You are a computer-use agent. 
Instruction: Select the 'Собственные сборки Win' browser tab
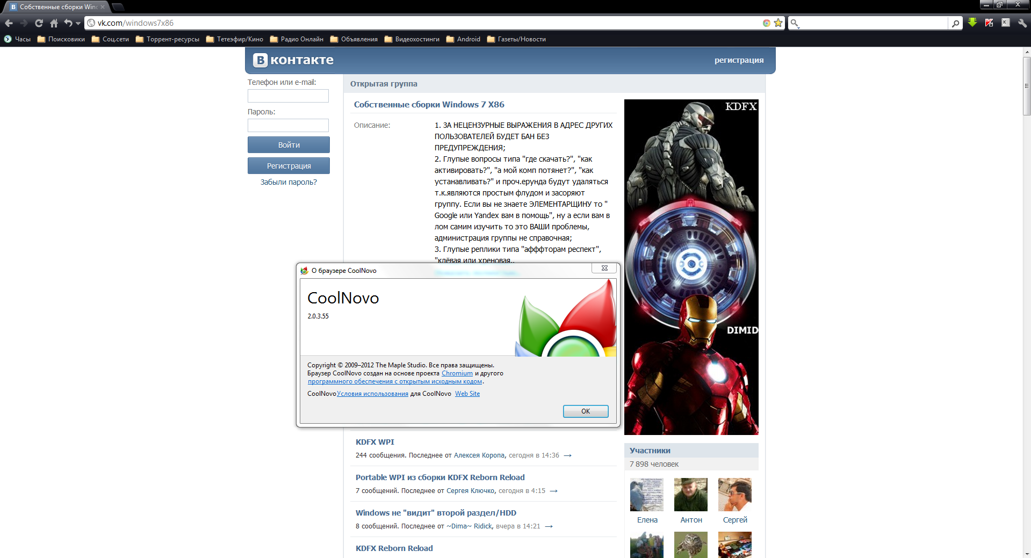pos(57,7)
